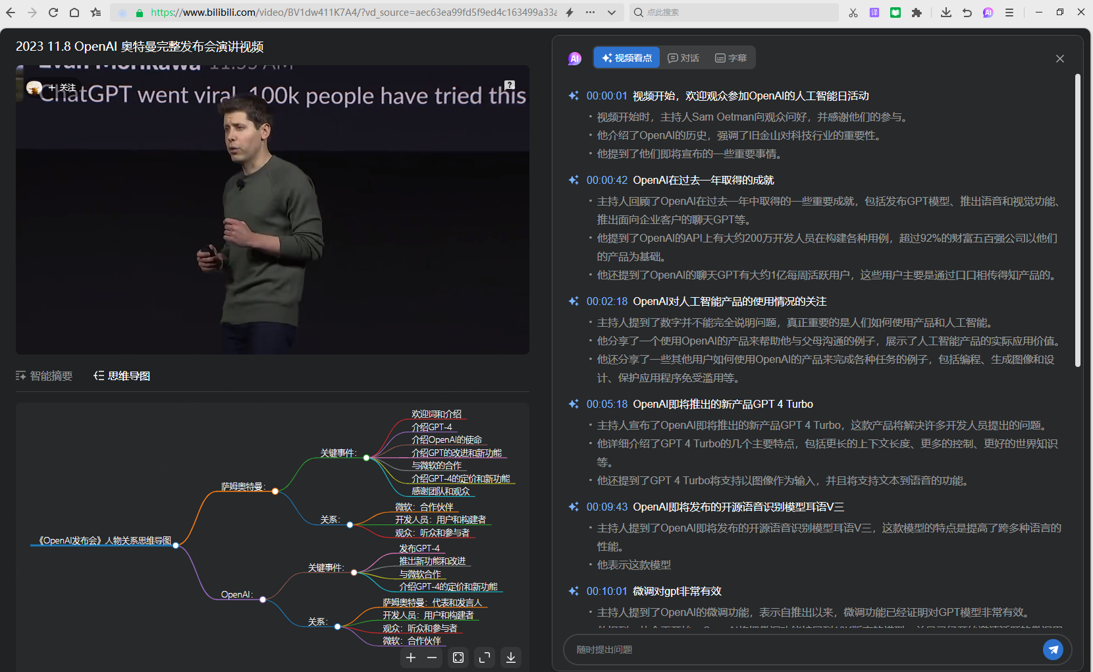Open the 对话 chat tab

(683, 58)
